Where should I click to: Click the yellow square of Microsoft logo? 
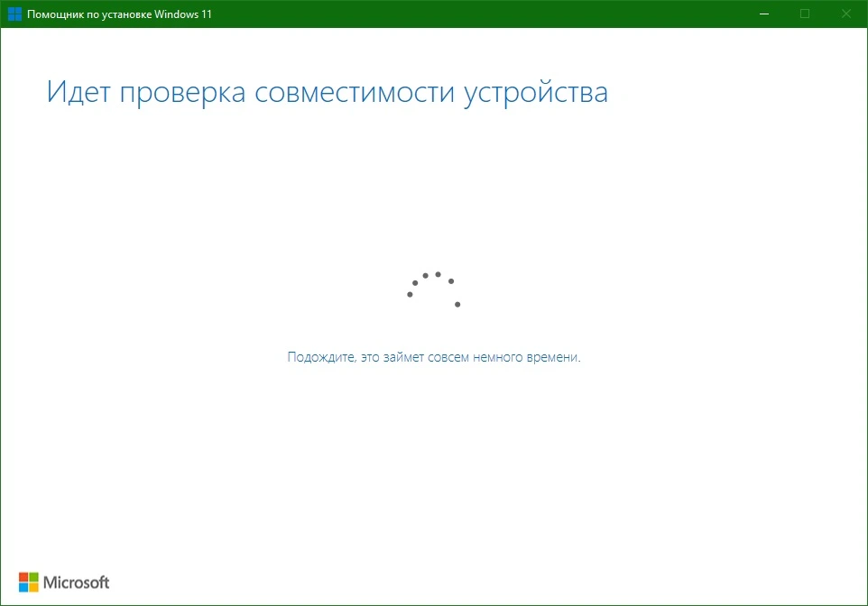tap(33, 587)
